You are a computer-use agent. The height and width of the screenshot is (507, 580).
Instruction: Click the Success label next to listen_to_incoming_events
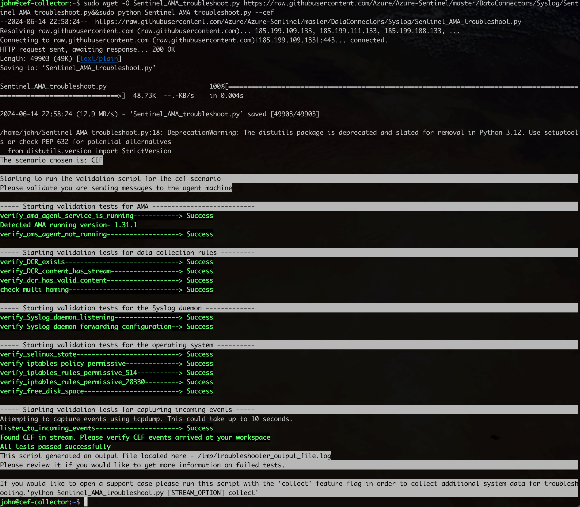click(x=199, y=428)
